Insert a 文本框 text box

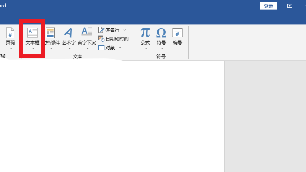click(33, 33)
